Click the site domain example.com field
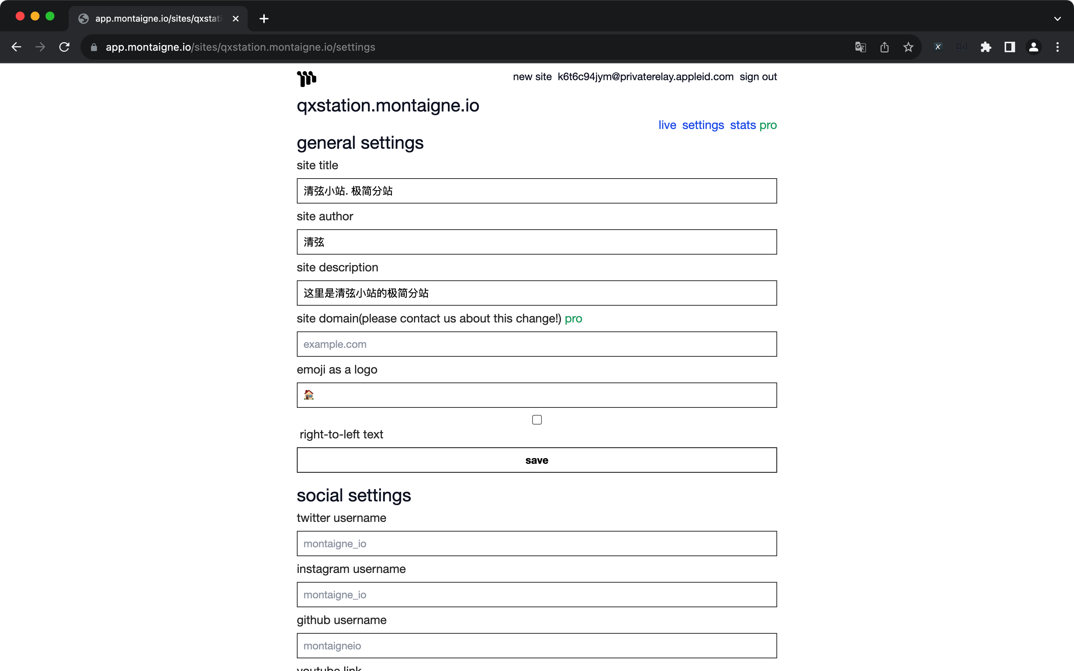 pyautogui.click(x=537, y=344)
